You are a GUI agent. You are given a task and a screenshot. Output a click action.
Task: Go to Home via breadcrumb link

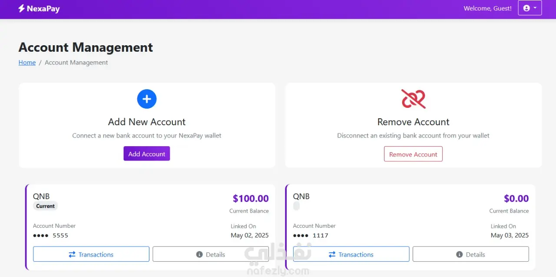click(27, 63)
